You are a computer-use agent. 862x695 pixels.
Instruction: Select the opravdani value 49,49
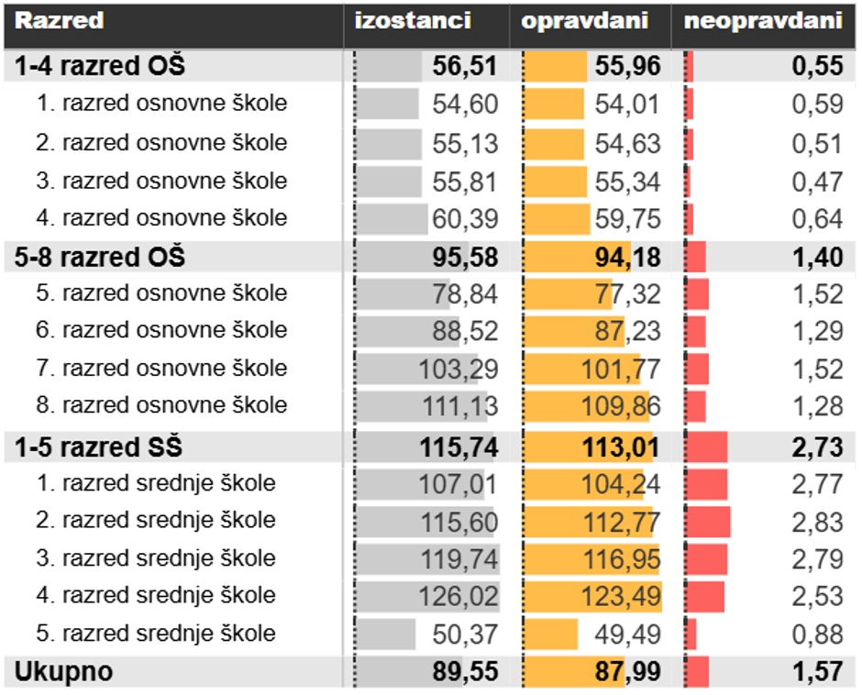click(x=627, y=634)
